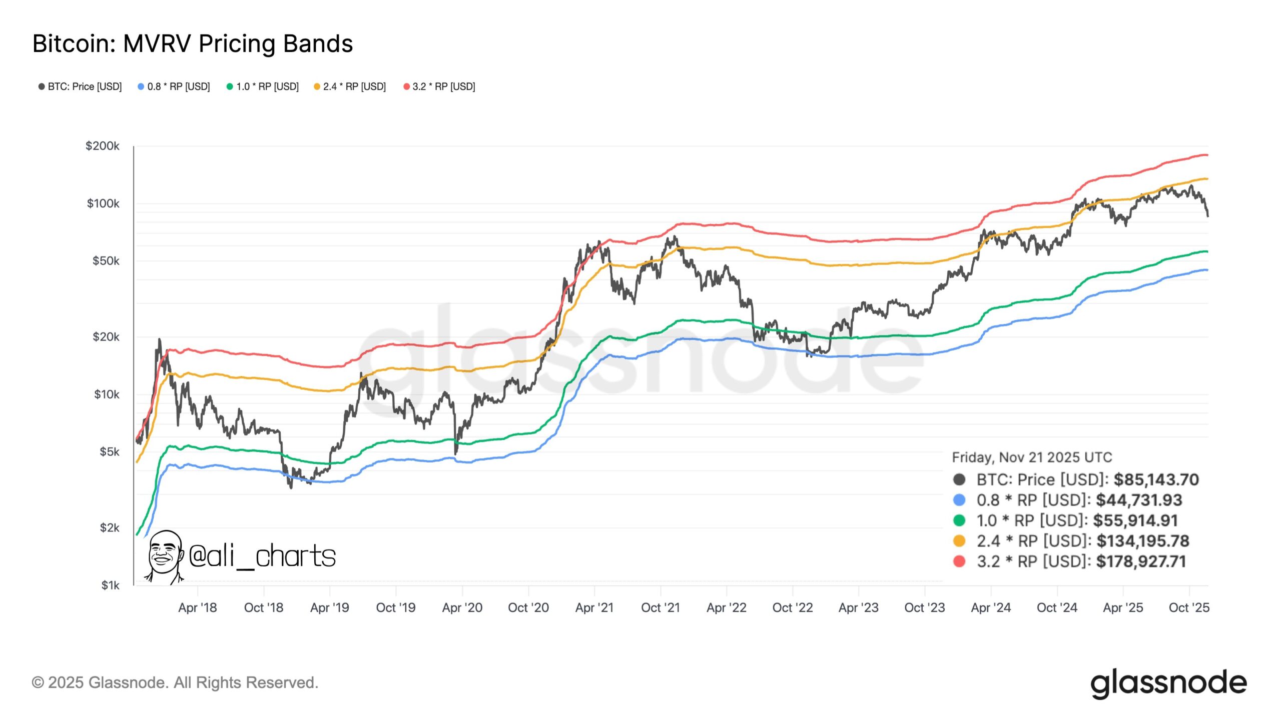Click the green dot beside tooltip 1.0 * RP

click(959, 520)
